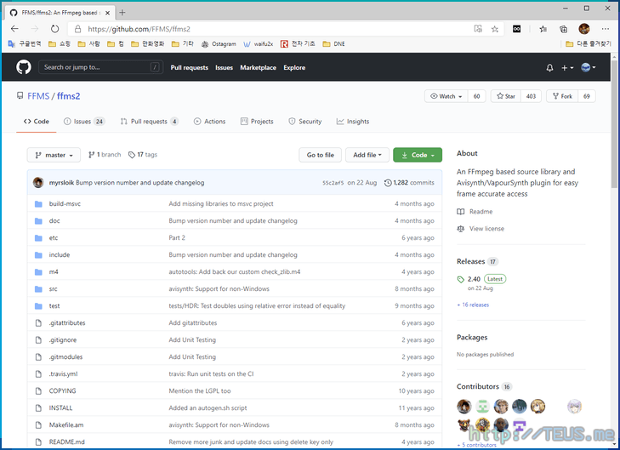The height and width of the screenshot is (450, 620).
Task: Open the src folder
Action: (x=53, y=288)
